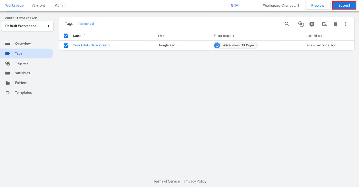Reverse sort order on the Name column
The height and width of the screenshot is (187, 359).
click(79, 36)
